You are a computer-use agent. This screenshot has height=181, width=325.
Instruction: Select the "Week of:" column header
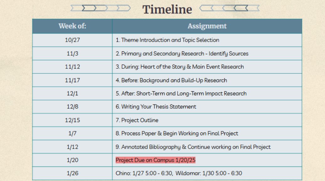tap(72, 26)
